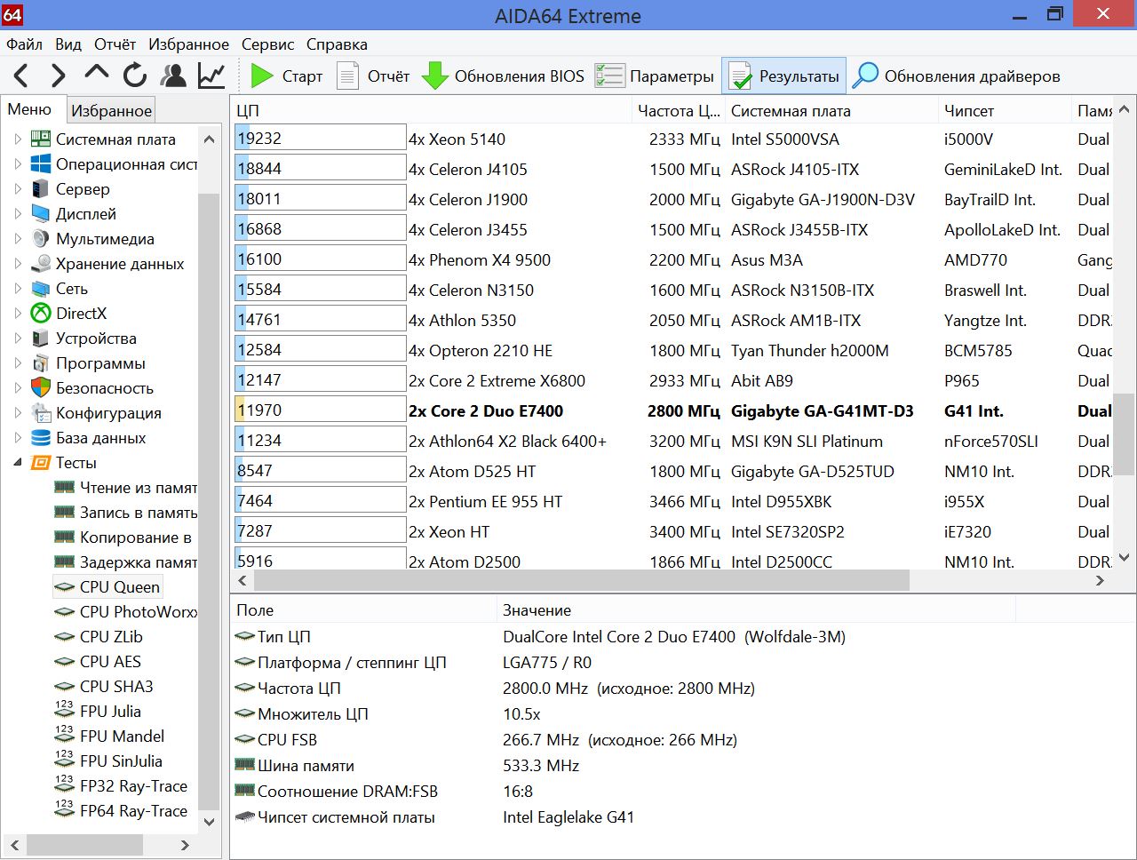The width and height of the screenshot is (1137, 860).
Task: Click the sidebar tree vertical scrollbar thumb
Action: click(x=209, y=502)
